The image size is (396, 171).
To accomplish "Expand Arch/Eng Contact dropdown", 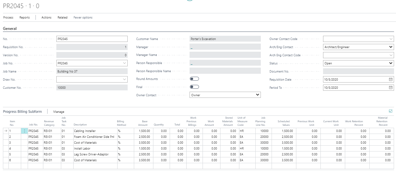I will pyautogui.click(x=391, y=47).
